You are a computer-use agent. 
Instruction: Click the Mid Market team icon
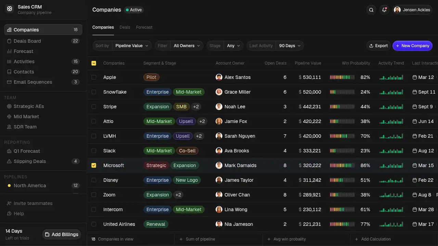tap(9, 117)
